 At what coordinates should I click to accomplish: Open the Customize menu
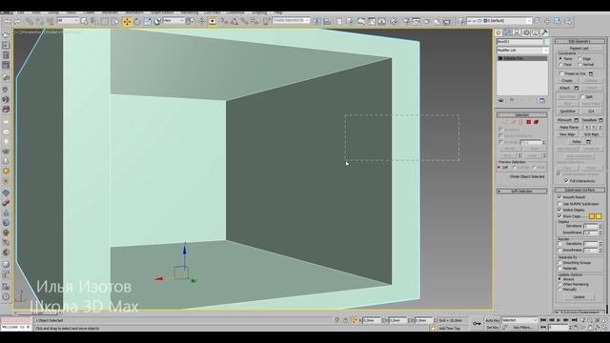235,12
